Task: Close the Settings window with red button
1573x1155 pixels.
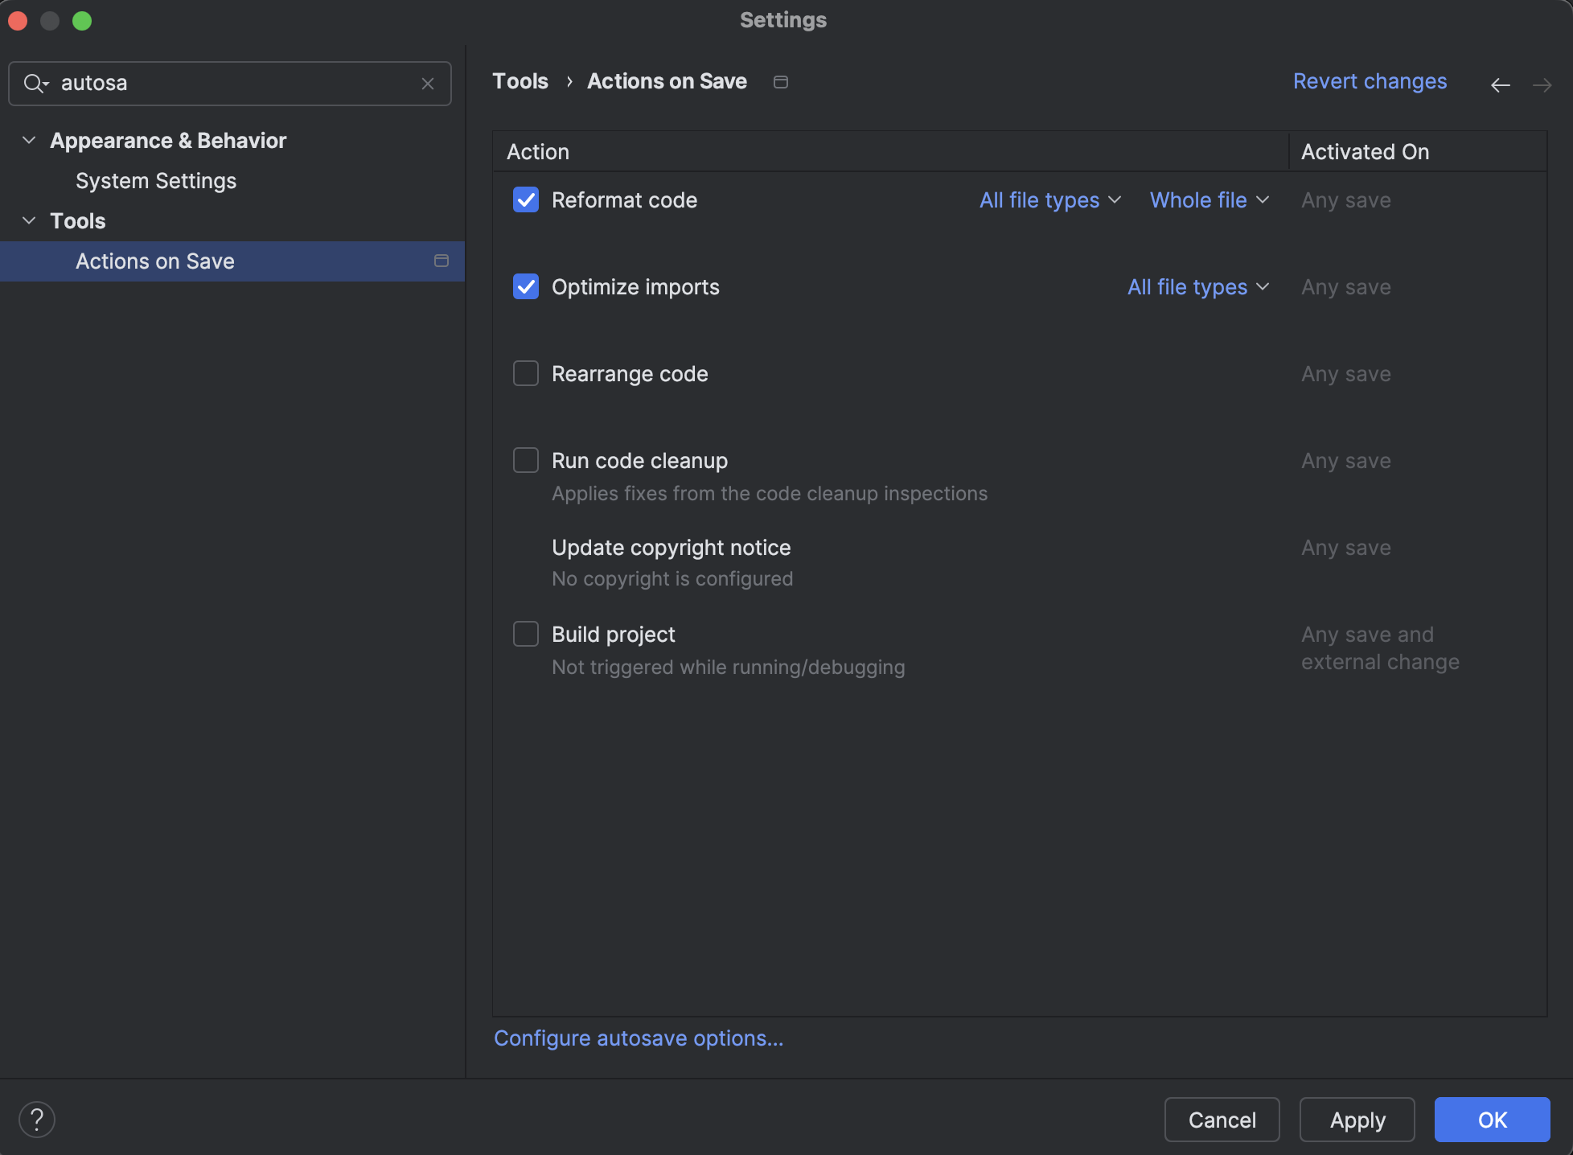Action: pyautogui.click(x=18, y=21)
